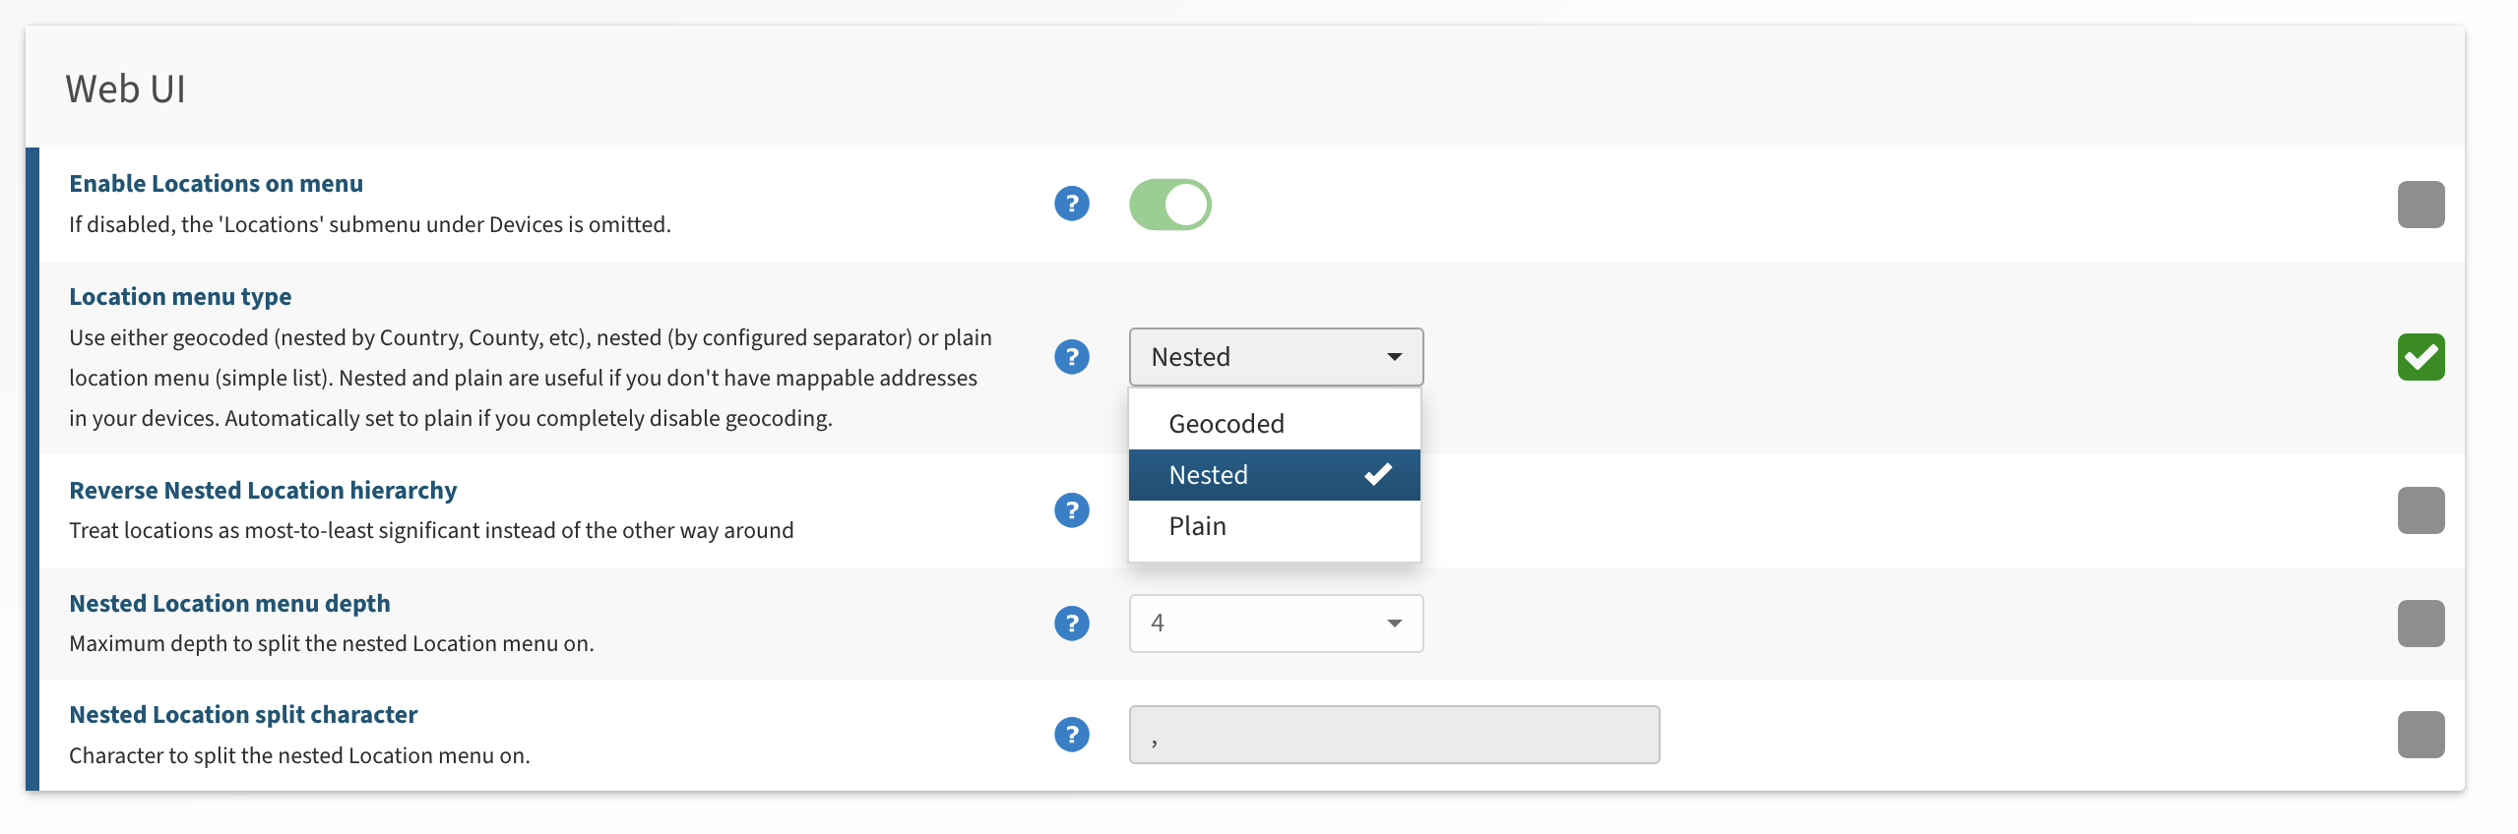2518x834 pixels.
Task: Click help icon for Nested Location split character
Action: [1071, 734]
